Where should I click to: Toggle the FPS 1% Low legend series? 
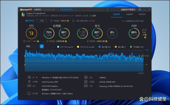(58, 47)
